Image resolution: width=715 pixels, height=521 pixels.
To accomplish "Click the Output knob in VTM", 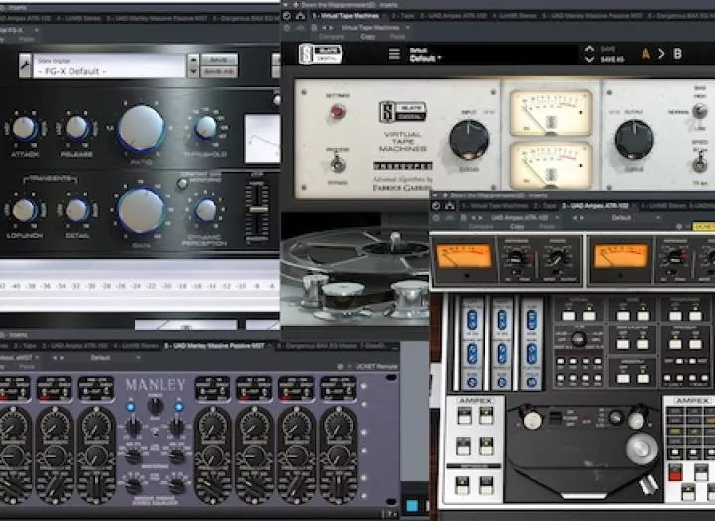I will [x=634, y=140].
